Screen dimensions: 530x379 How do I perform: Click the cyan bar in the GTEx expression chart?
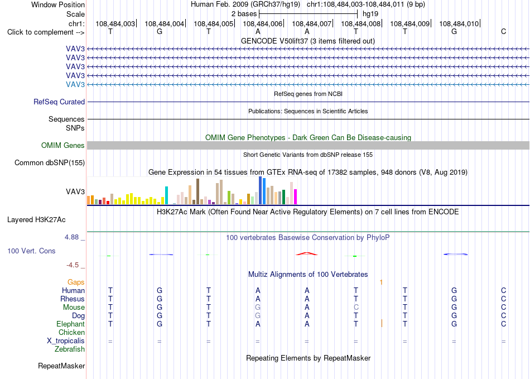[166, 195]
